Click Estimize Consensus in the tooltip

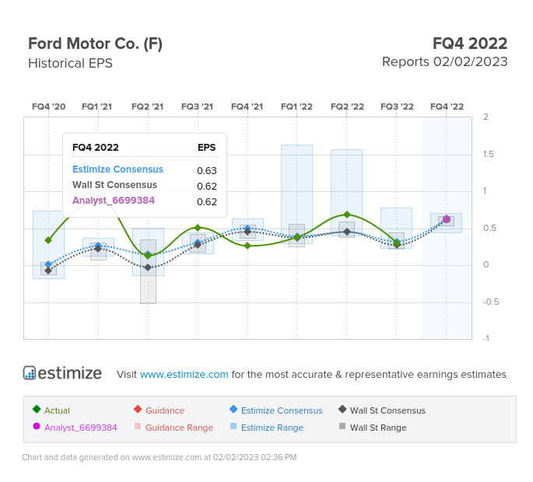(117, 169)
